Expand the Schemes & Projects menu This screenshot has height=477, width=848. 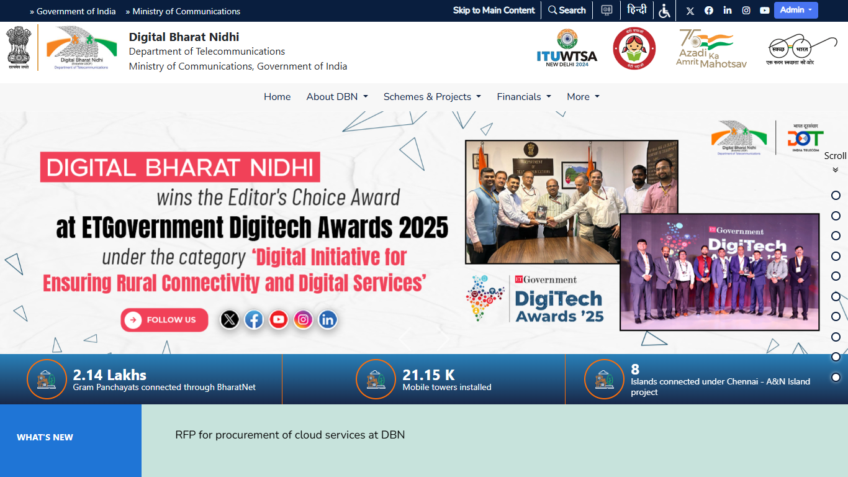[432, 97]
